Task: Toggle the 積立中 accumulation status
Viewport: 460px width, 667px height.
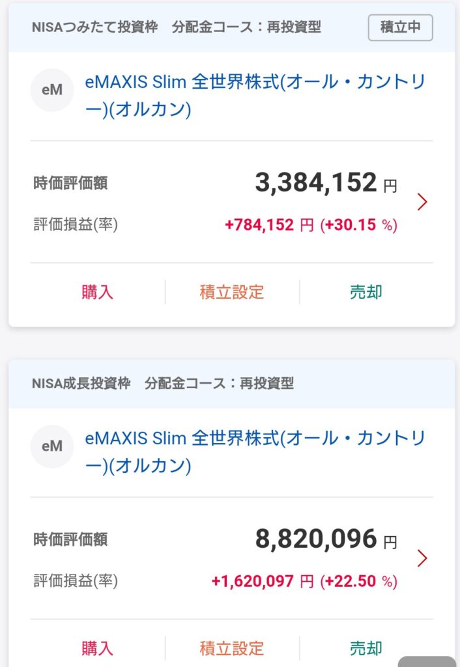Action: click(x=400, y=27)
